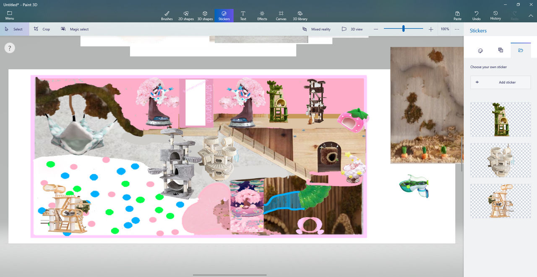This screenshot has width=537, height=277.
Task: Select the green cactus cat tree sticker thumbnail
Action: pyautogui.click(x=501, y=120)
